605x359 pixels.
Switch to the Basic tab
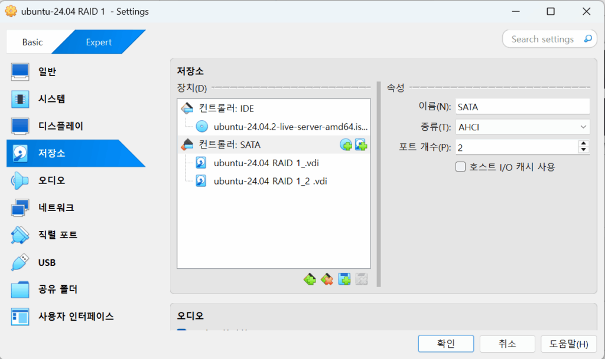point(32,42)
